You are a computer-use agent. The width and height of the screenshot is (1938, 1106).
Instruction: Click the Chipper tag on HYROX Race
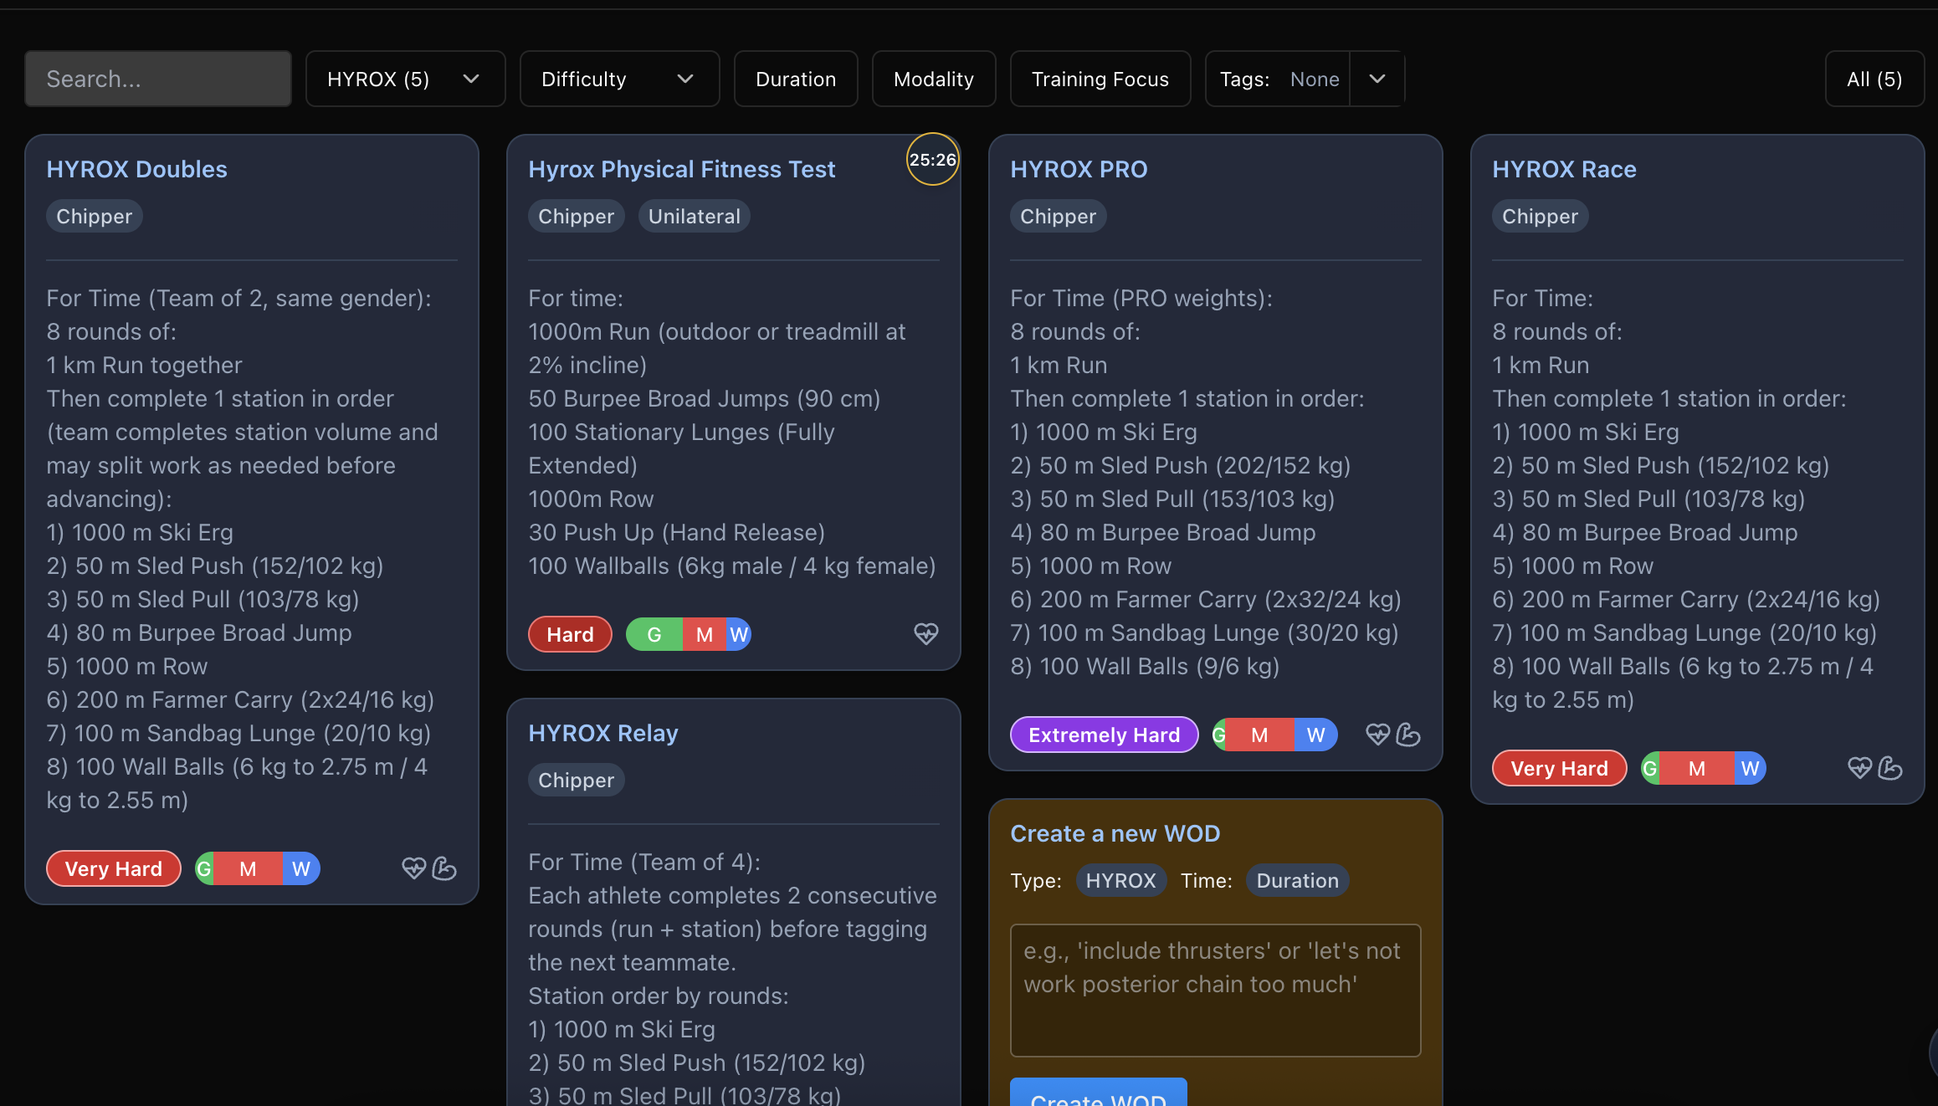[1540, 216]
